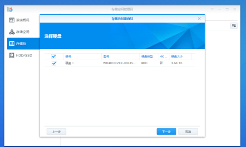Select the 存储池 storage pool section
The height and width of the screenshot is (147, 246).
(23, 44)
